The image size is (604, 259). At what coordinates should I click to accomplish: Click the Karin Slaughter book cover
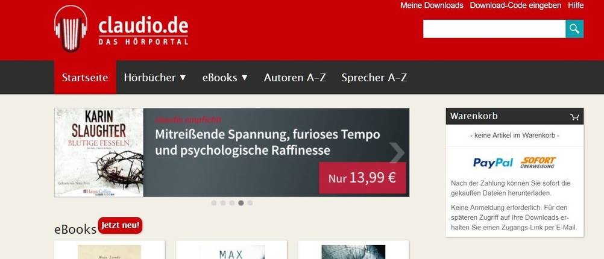coord(99,152)
